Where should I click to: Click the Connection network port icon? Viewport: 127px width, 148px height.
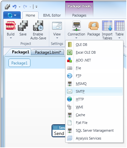[76, 26]
